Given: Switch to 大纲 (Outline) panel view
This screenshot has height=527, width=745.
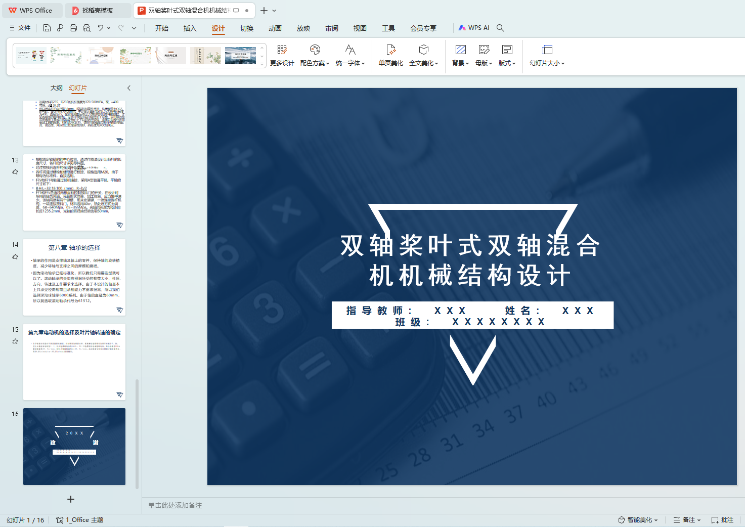Looking at the screenshot, I should (x=57, y=88).
